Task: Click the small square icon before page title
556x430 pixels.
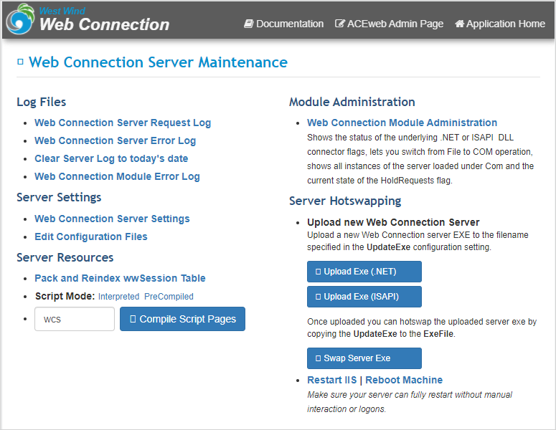Action: tap(20, 62)
